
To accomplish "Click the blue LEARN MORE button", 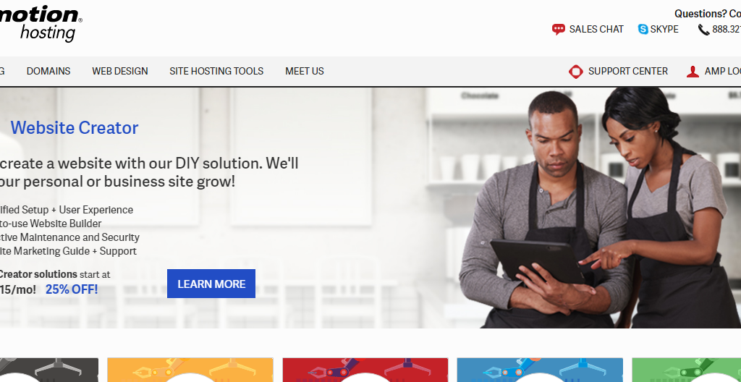I will pyautogui.click(x=211, y=284).
